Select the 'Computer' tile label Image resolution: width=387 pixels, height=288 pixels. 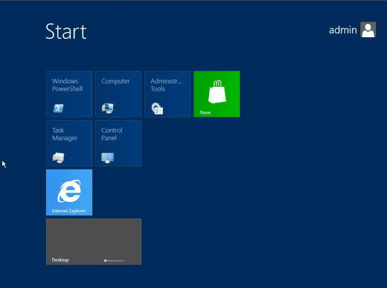(115, 81)
